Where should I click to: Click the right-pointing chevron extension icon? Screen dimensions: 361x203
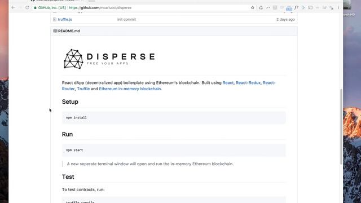click(303, 7)
